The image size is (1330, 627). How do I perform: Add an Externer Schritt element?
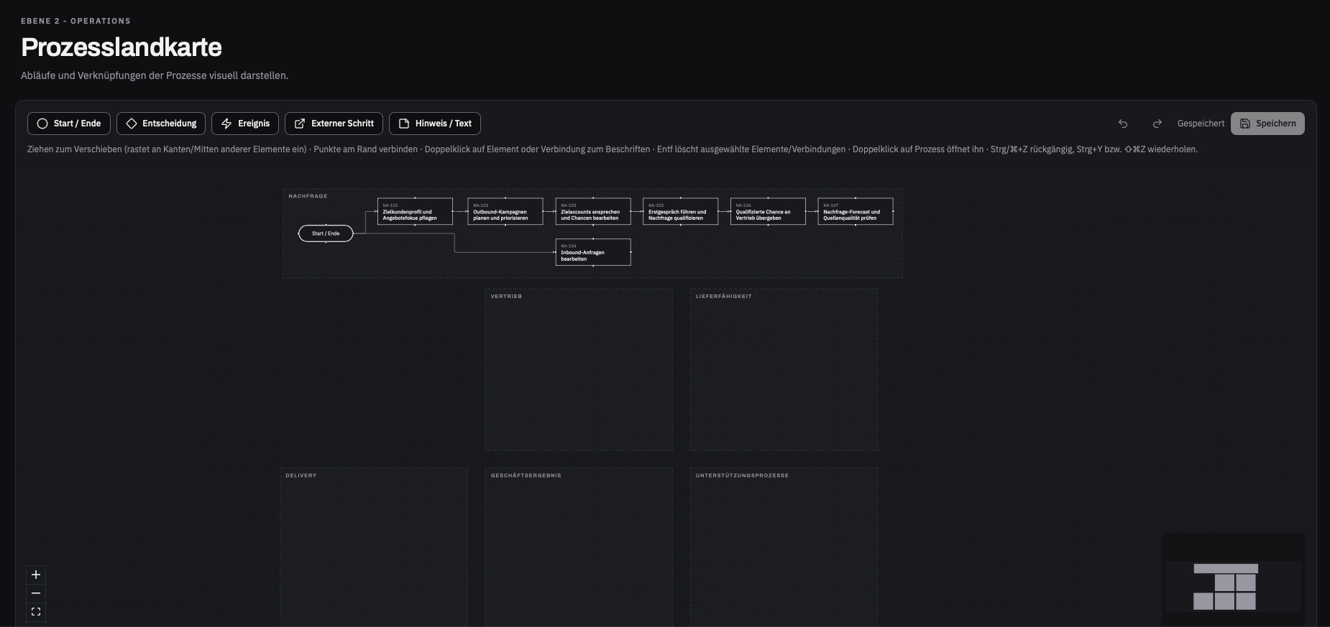(334, 124)
